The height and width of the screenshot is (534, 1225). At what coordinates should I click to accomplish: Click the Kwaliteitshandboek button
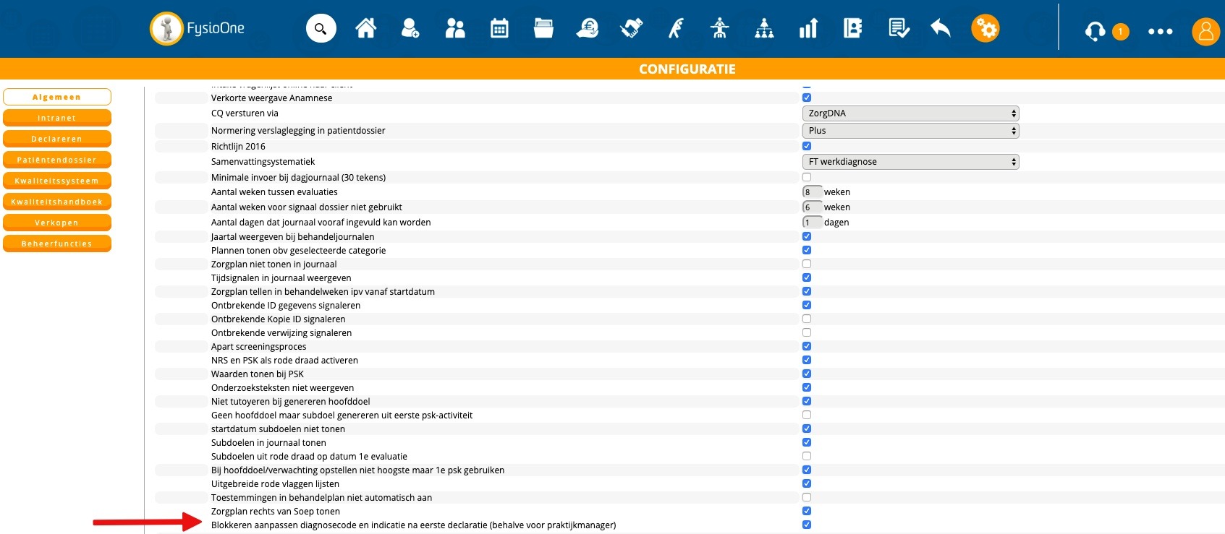[x=57, y=202]
